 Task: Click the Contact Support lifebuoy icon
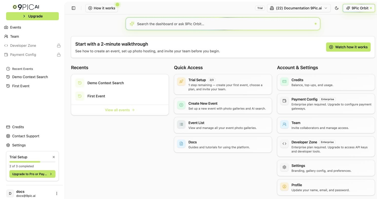click(x=8, y=136)
